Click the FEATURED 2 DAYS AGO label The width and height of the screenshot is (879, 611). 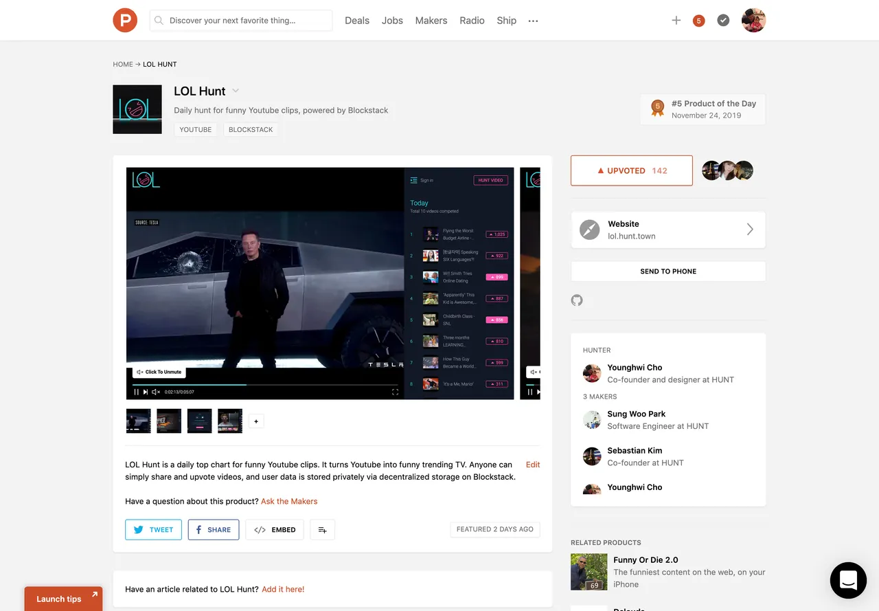point(495,529)
